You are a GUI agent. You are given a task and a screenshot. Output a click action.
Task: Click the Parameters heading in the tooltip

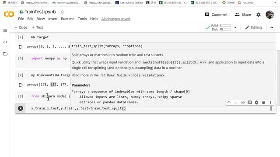(x=81, y=85)
